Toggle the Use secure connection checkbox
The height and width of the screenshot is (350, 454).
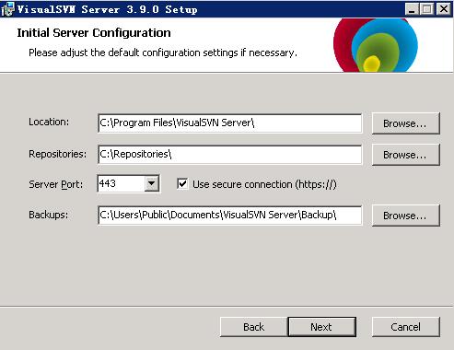click(x=182, y=184)
